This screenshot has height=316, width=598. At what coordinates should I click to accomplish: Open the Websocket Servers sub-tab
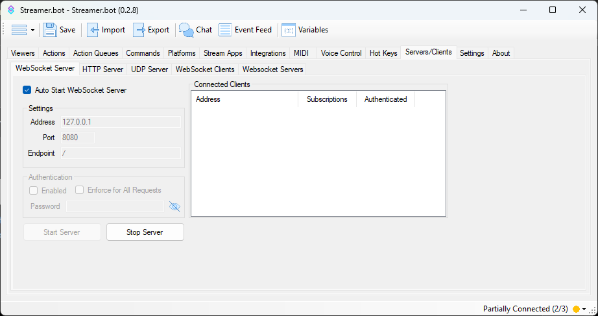[272, 69]
